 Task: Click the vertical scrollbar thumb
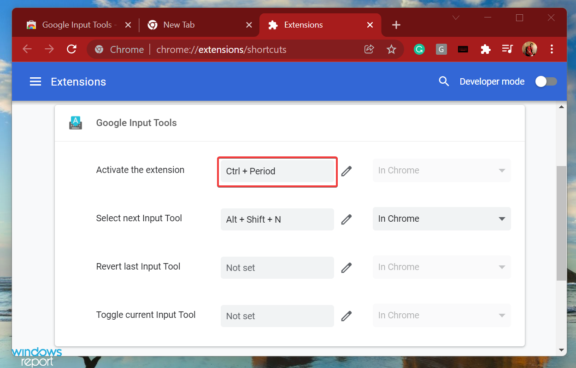[x=561, y=223]
